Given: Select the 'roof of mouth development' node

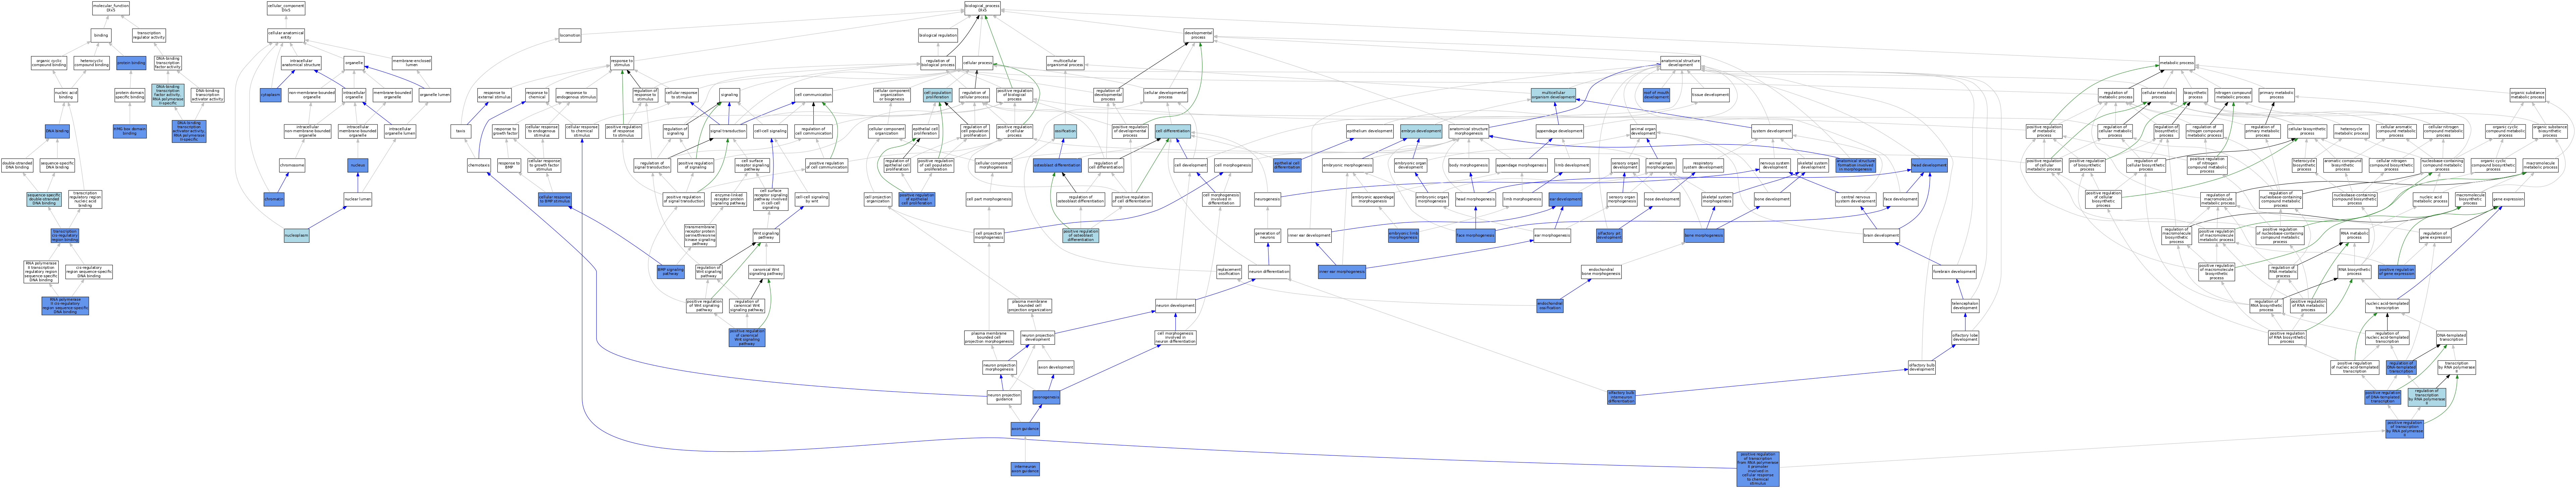Looking at the screenshot, I should pyautogui.click(x=1656, y=95).
